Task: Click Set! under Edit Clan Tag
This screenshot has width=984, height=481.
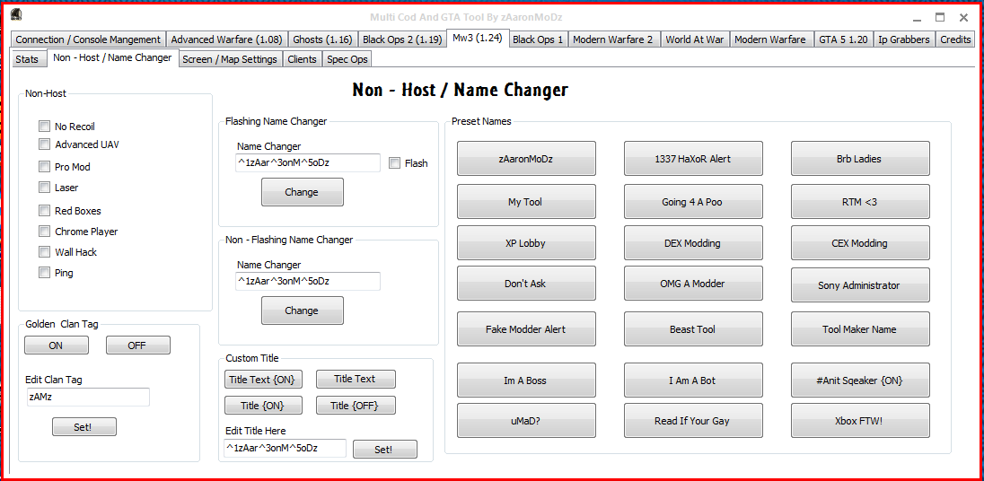Action: point(83,427)
